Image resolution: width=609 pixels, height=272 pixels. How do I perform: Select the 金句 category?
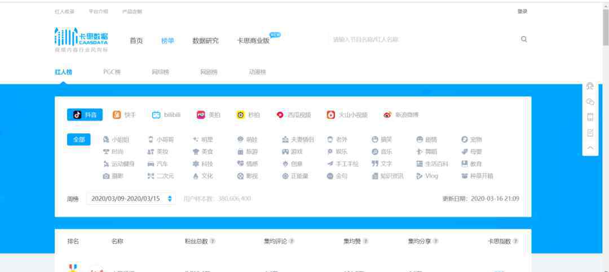click(337, 176)
